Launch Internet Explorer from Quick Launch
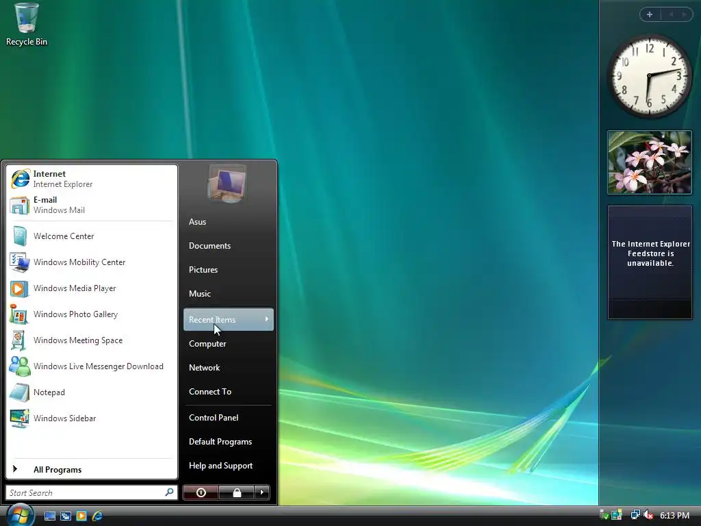 (x=97, y=516)
